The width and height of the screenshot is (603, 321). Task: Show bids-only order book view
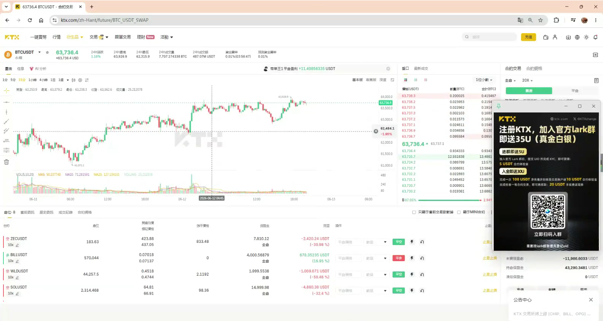[416, 80]
